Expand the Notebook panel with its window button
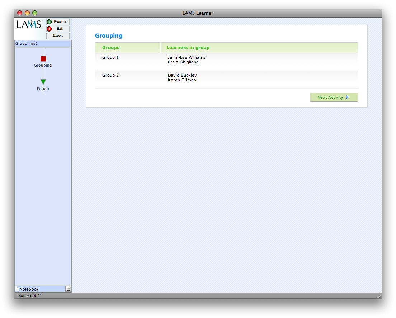This screenshot has height=318, width=396. (68, 289)
